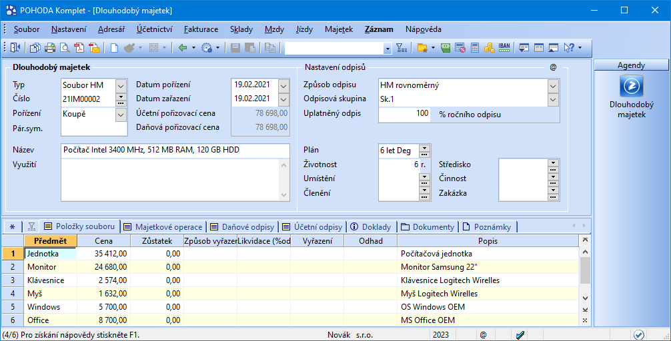Click the Cena column header
Viewport: 671px width, 341px height.
pos(104,240)
